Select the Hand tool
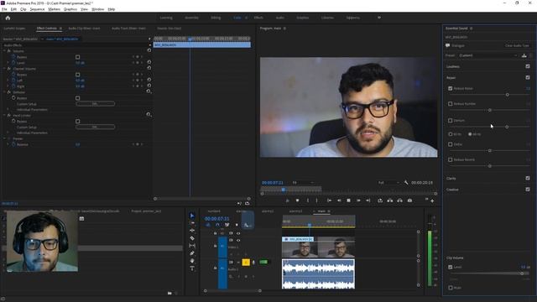537x302 pixels. coord(192,261)
